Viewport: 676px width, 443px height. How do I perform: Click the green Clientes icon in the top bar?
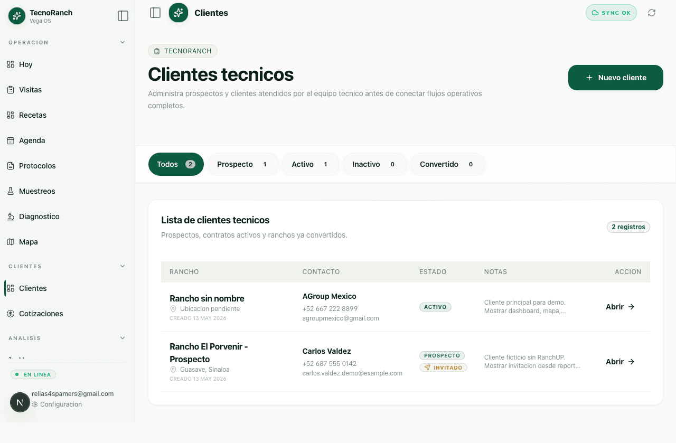click(x=179, y=13)
